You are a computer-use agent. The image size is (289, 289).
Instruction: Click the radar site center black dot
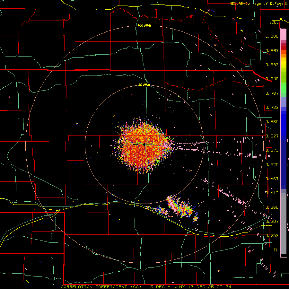pos(144,144)
